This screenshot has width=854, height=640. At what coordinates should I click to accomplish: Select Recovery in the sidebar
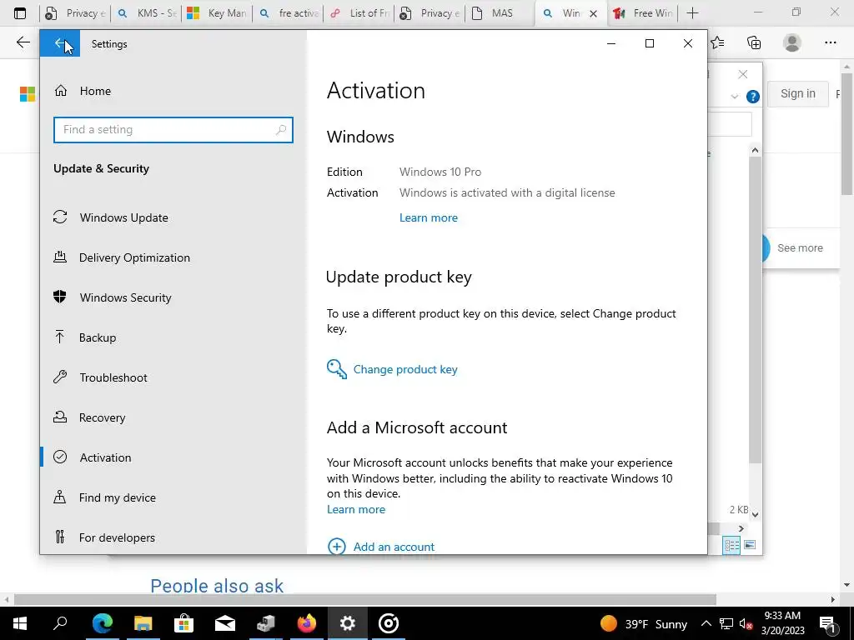pyautogui.click(x=102, y=417)
